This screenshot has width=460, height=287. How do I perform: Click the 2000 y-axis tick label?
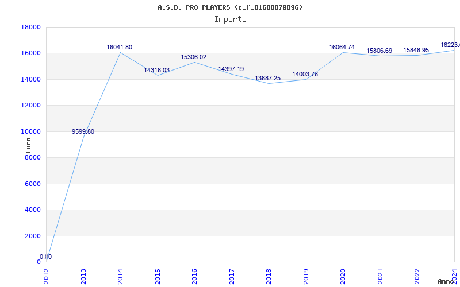pos(33,236)
